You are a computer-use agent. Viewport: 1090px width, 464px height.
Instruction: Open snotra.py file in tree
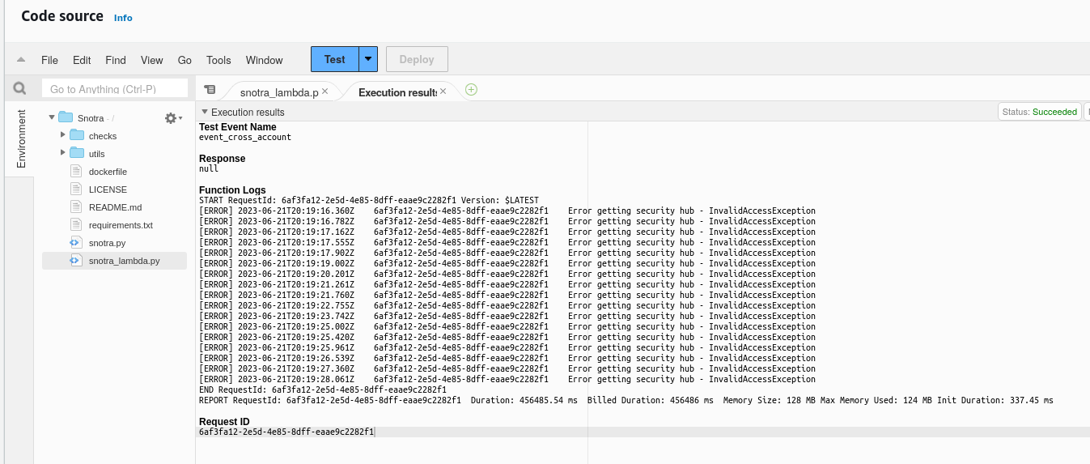pyautogui.click(x=107, y=243)
